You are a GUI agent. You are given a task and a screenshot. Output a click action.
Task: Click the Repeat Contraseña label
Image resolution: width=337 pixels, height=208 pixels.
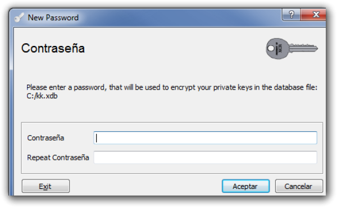[x=58, y=158]
